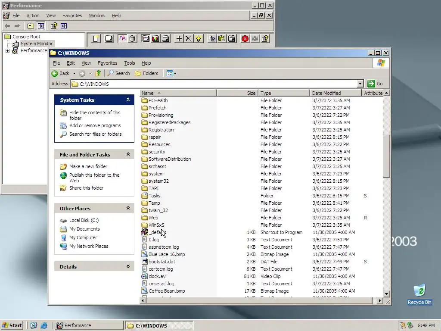Click Show Desktop quick launch icon

(x=34, y=325)
